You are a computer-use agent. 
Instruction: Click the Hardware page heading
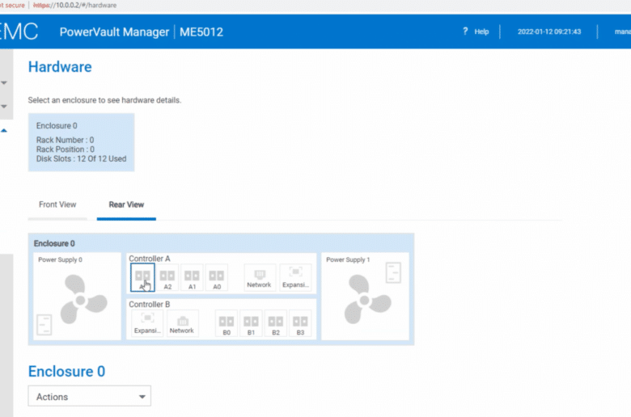[x=60, y=67]
